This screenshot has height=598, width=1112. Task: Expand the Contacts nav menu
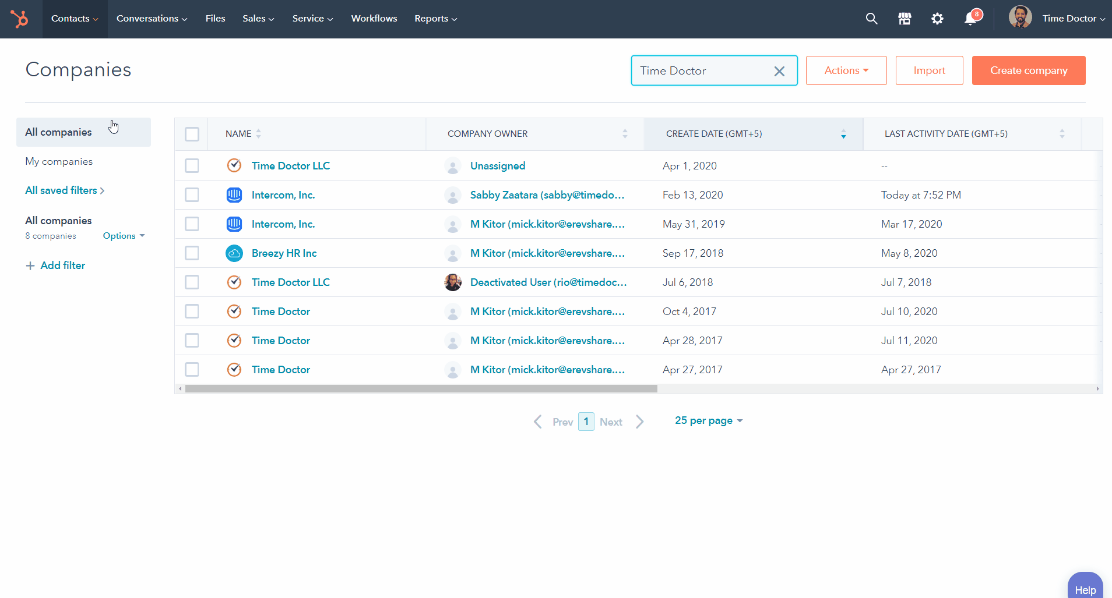75,19
